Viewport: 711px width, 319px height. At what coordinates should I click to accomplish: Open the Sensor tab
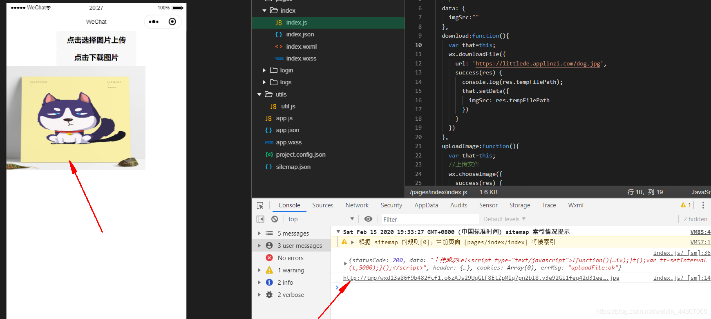pyautogui.click(x=488, y=205)
